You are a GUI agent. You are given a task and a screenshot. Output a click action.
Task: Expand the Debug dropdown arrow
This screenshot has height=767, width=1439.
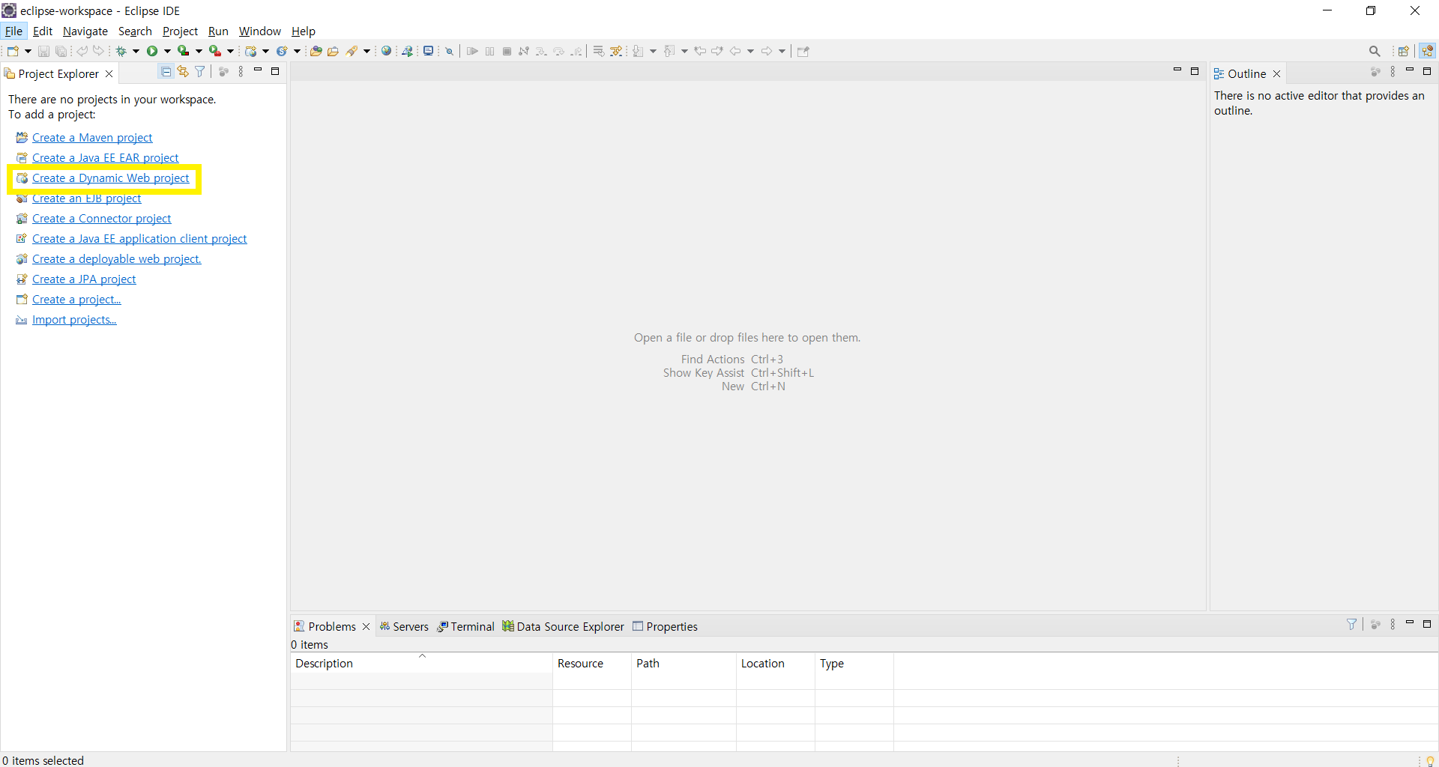136,51
